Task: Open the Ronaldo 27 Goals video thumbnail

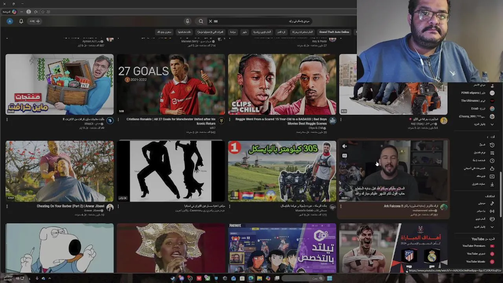Action: tap(171, 85)
